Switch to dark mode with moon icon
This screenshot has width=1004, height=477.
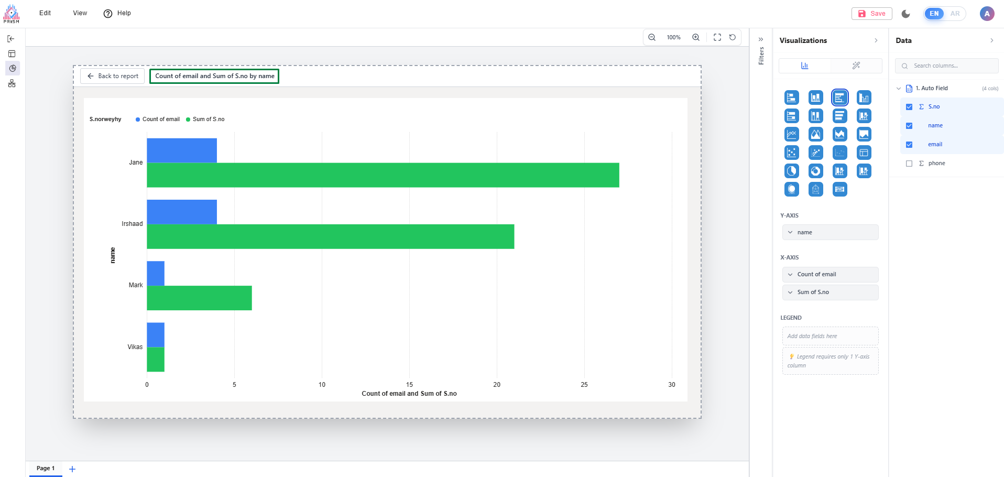[x=905, y=14]
